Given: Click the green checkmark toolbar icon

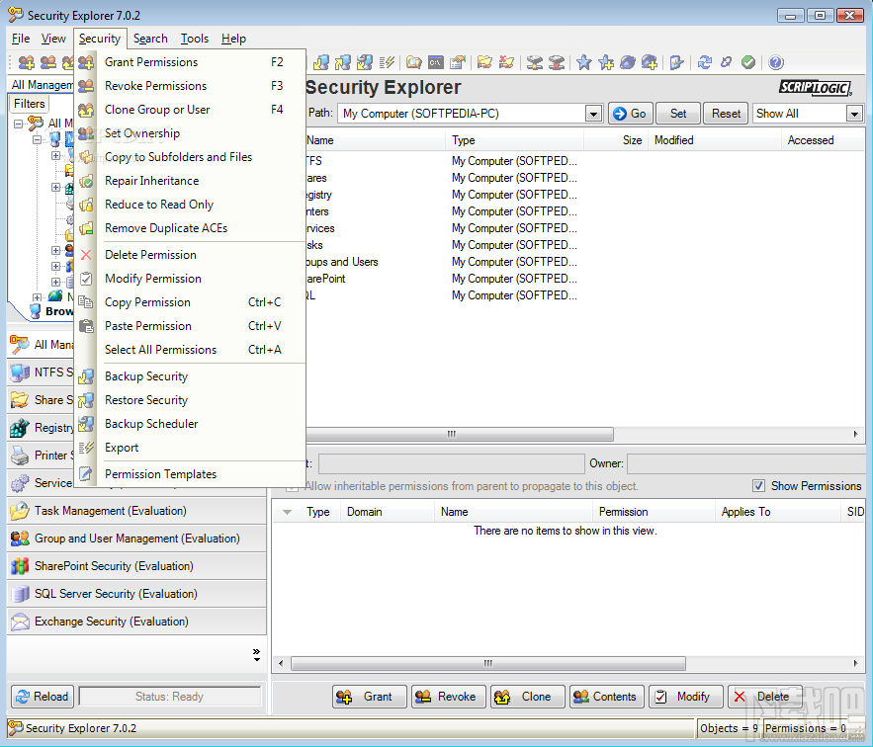Looking at the screenshot, I should pyautogui.click(x=748, y=62).
